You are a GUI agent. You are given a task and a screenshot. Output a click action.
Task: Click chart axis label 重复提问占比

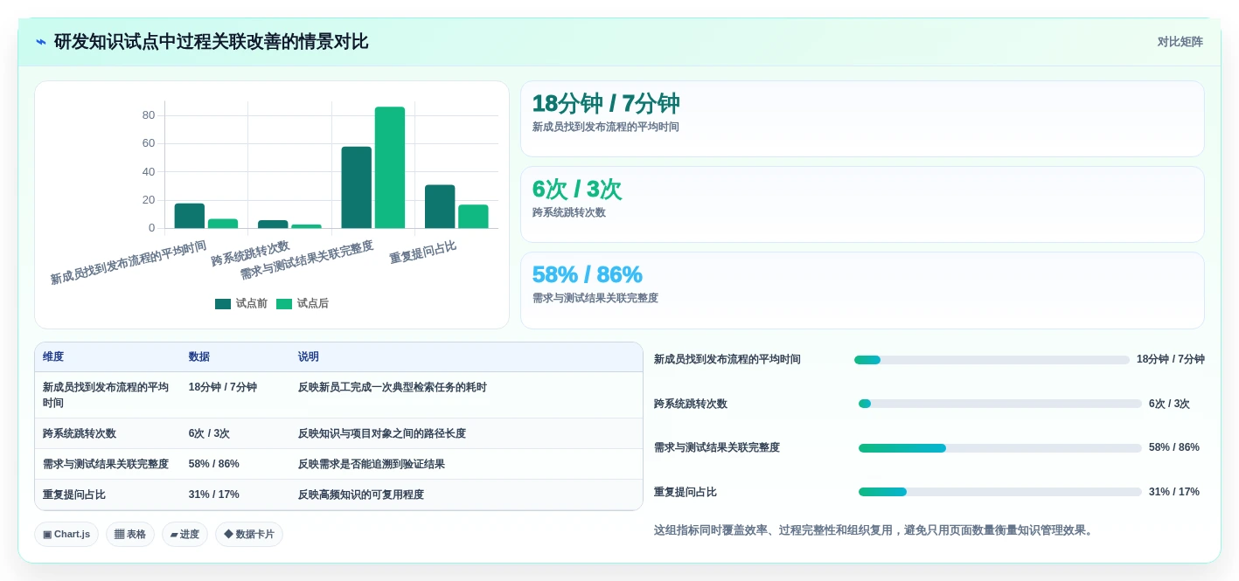[x=423, y=252]
